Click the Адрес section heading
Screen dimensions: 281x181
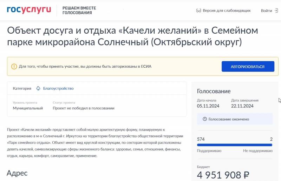(x=17, y=173)
